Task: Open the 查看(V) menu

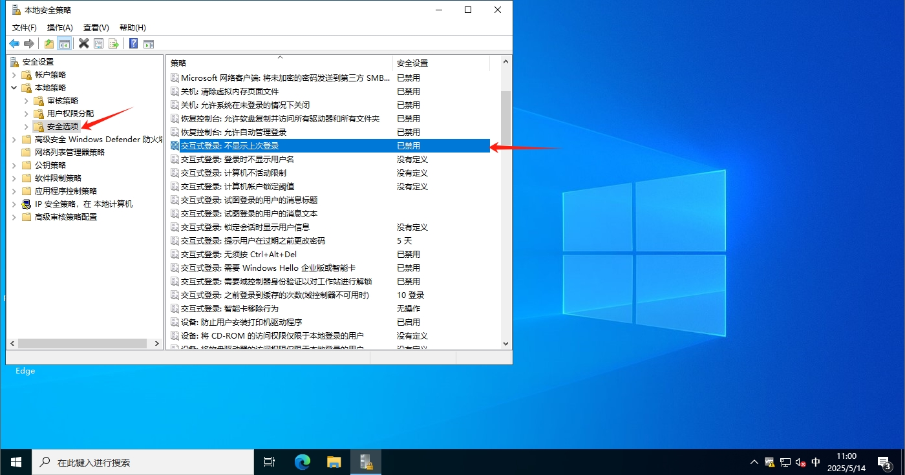Action: tap(96, 28)
